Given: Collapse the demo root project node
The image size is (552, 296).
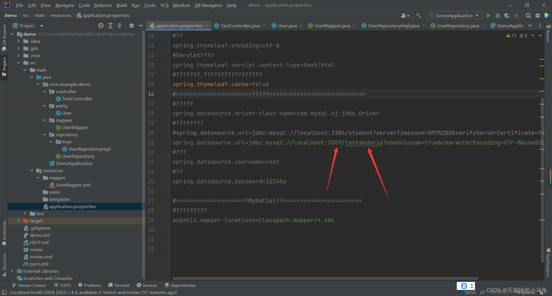Looking at the screenshot, I should point(13,34).
